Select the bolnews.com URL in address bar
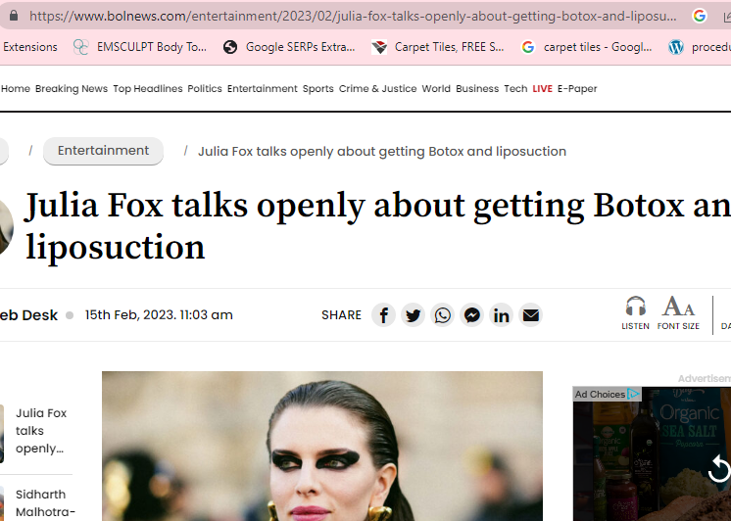 click(x=353, y=17)
